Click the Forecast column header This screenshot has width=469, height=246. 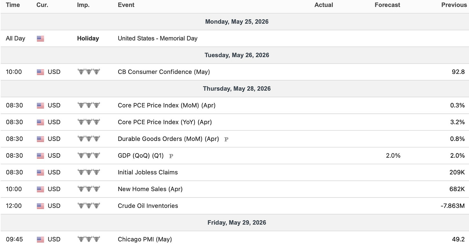(x=388, y=5)
